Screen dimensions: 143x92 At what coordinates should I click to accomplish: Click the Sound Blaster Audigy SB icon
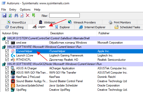pyautogui.click(x=13, y=81)
